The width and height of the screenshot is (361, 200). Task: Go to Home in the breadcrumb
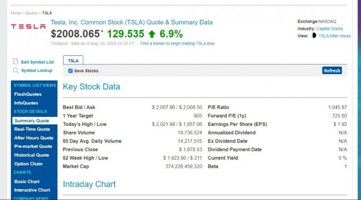pyautogui.click(x=16, y=13)
